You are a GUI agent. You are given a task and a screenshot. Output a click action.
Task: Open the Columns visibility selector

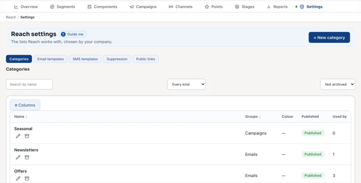coord(25,105)
